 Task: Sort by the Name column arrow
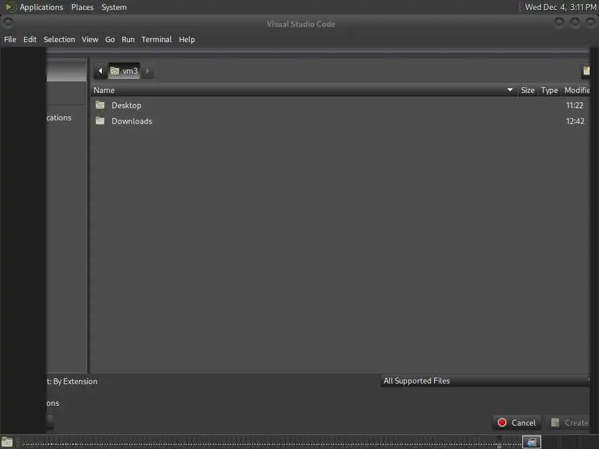pos(510,90)
